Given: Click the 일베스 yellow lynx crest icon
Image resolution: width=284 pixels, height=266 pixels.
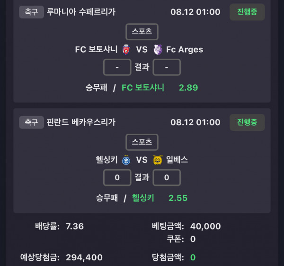Looking at the screenshot, I should [x=158, y=160].
